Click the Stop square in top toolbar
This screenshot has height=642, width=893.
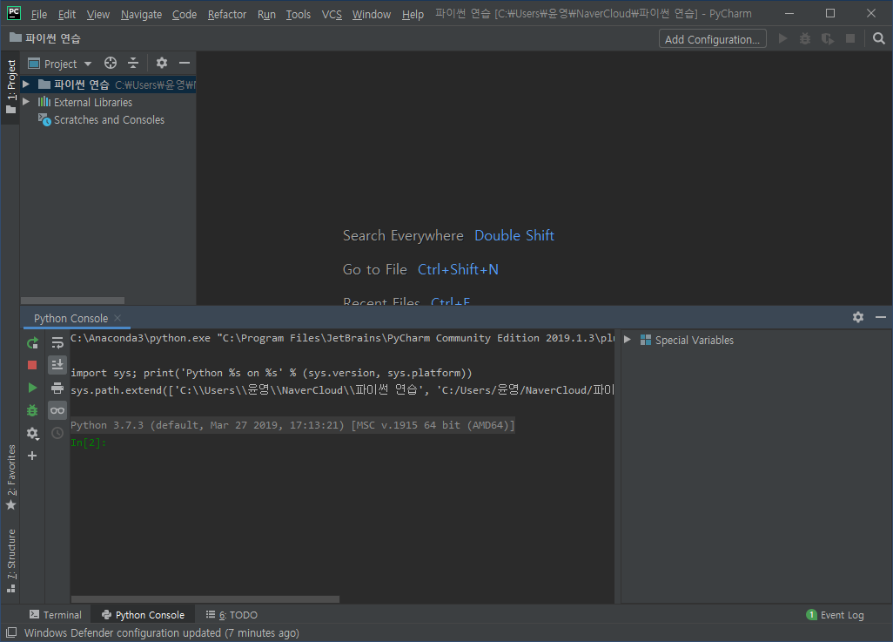850,39
